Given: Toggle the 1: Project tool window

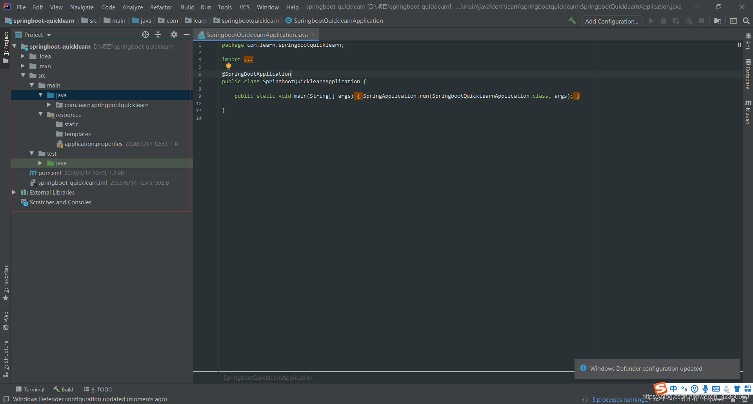Looking at the screenshot, I should pyautogui.click(x=5, y=47).
